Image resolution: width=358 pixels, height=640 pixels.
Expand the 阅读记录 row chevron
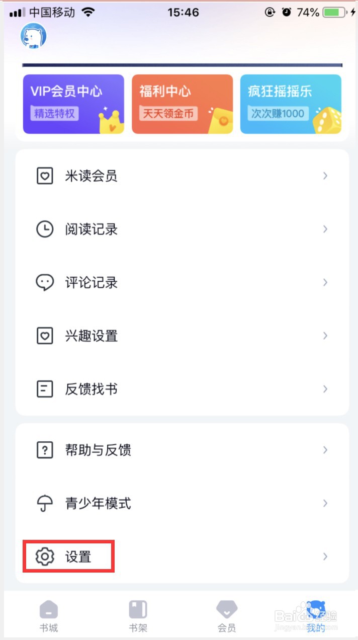[325, 229]
